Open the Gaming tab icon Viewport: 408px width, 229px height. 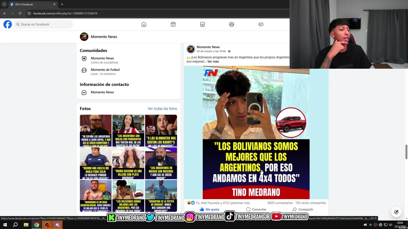pos(261,24)
